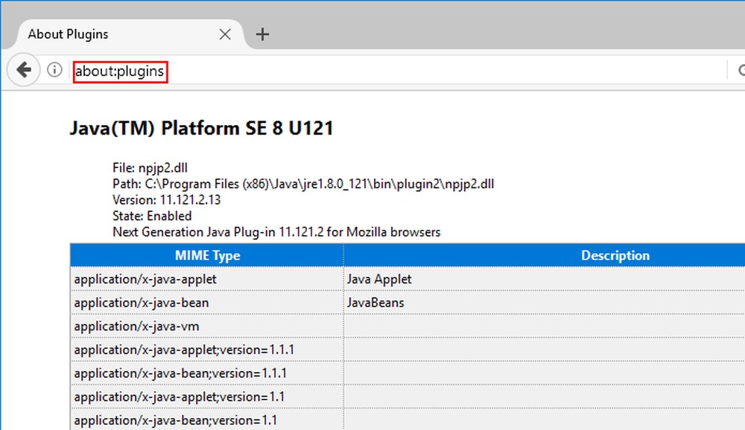This screenshot has width=745, height=430.
Task: Click the JavaBeans description entry
Action: (x=375, y=303)
